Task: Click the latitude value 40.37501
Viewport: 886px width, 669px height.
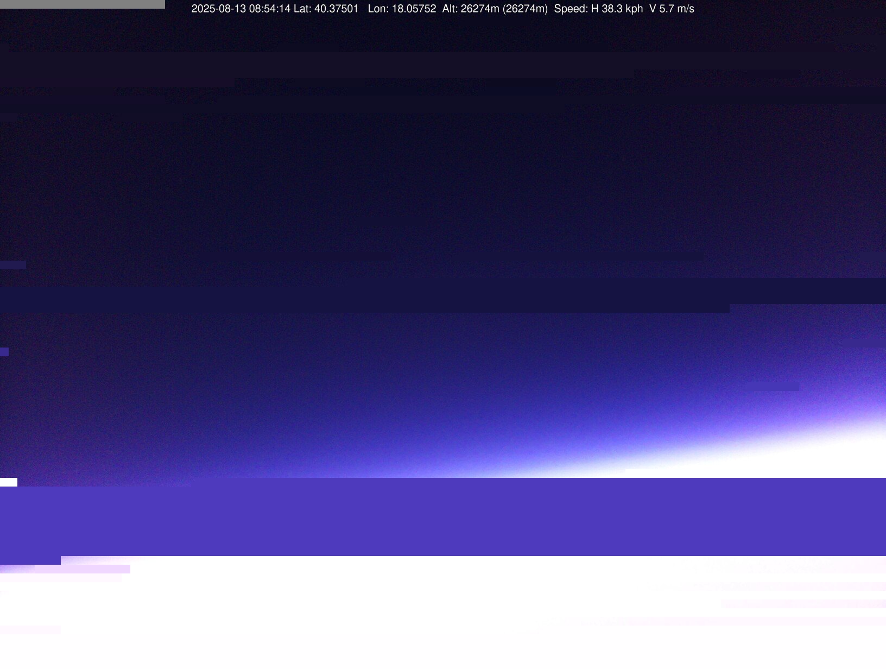Action: click(337, 9)
